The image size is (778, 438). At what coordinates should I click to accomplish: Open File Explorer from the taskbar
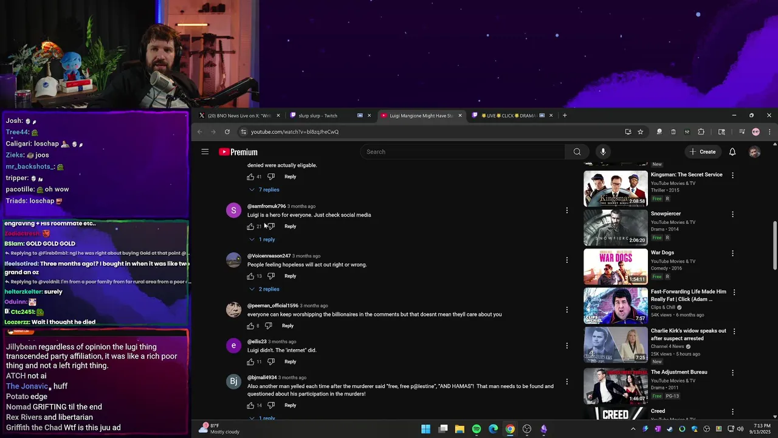(x=460, y=429)
